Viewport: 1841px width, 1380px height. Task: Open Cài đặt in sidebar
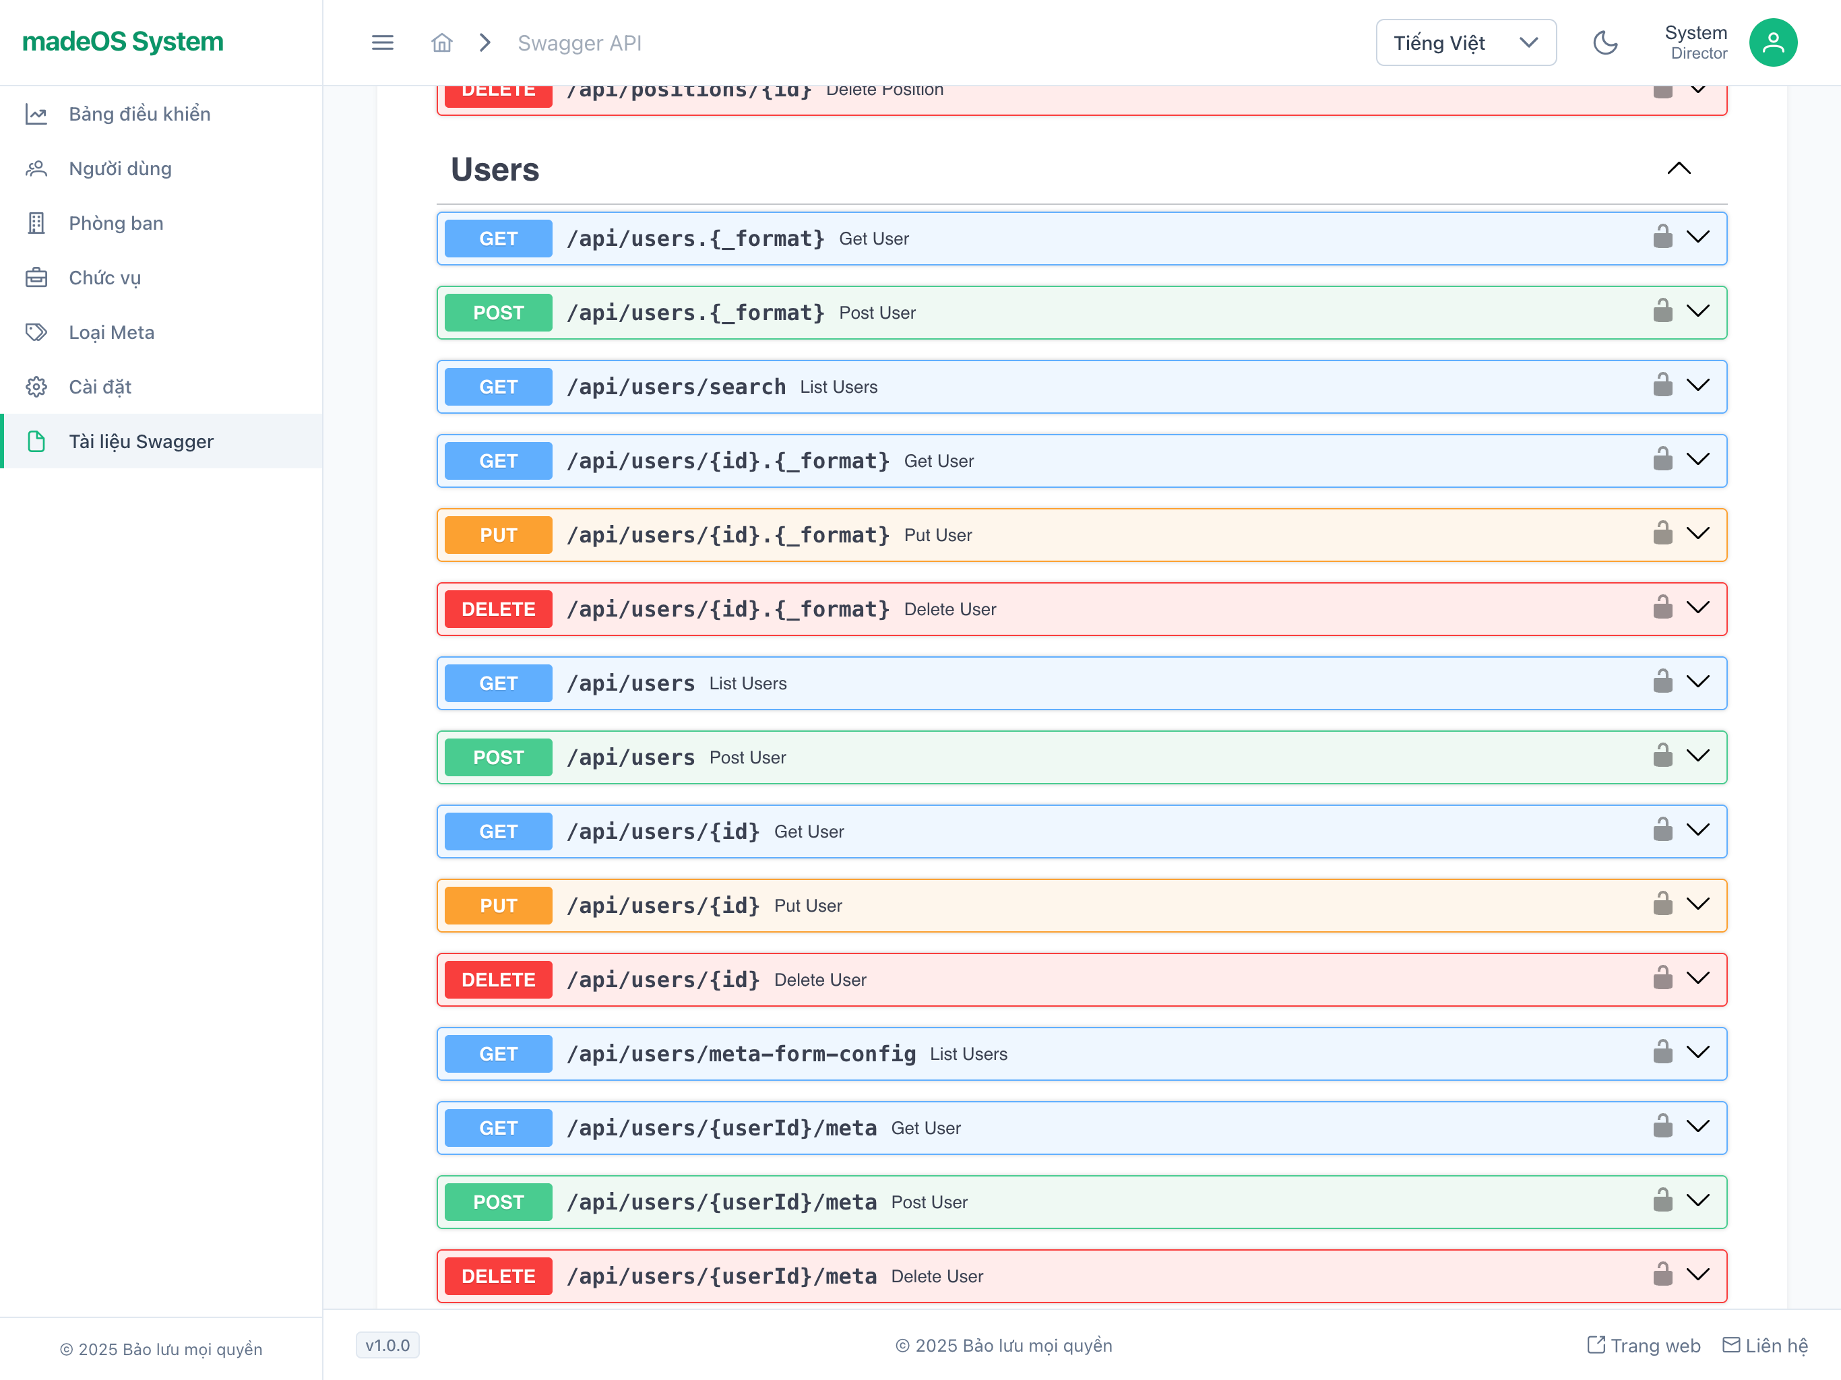162,387
